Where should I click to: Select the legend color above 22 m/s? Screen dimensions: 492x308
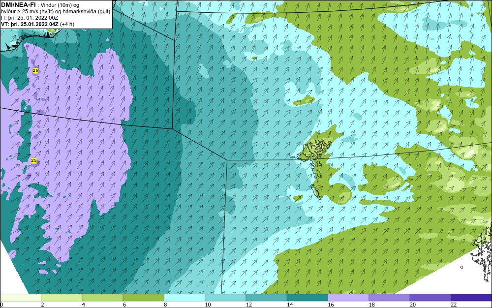pos(471,298)
